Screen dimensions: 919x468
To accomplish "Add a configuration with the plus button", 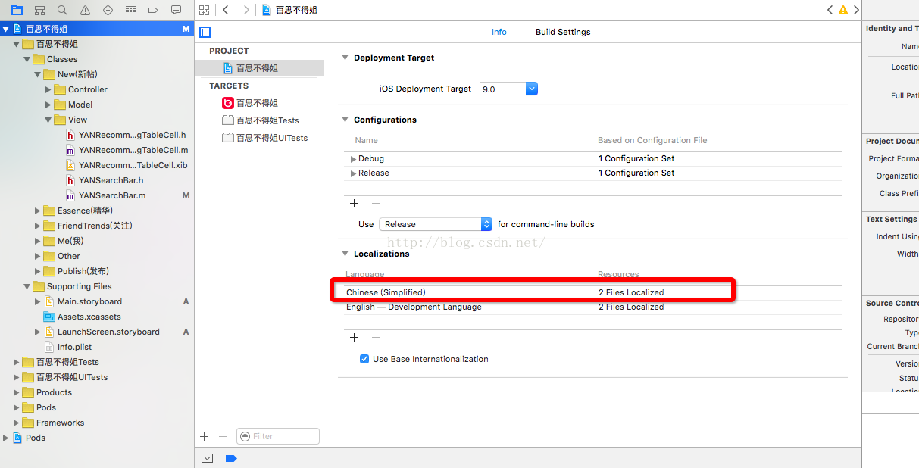I will [354, 203].
